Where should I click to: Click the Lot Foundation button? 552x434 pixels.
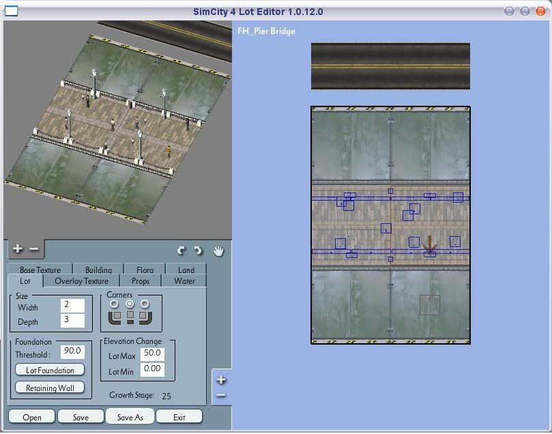(x=50, y=370)
